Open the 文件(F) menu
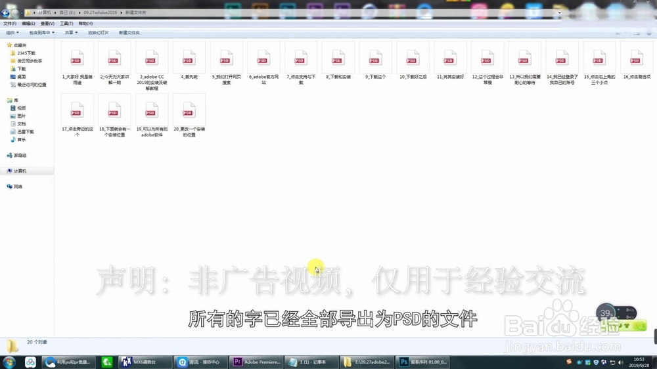This screenshot has width=657, height=369. click(x=10, y=24)
